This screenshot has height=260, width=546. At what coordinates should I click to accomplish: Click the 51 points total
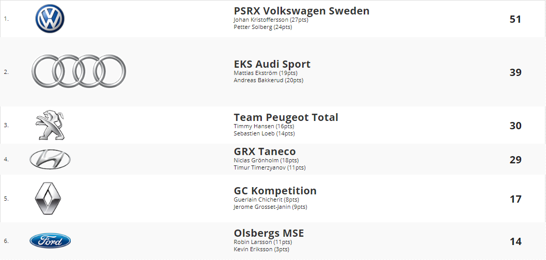516,19
